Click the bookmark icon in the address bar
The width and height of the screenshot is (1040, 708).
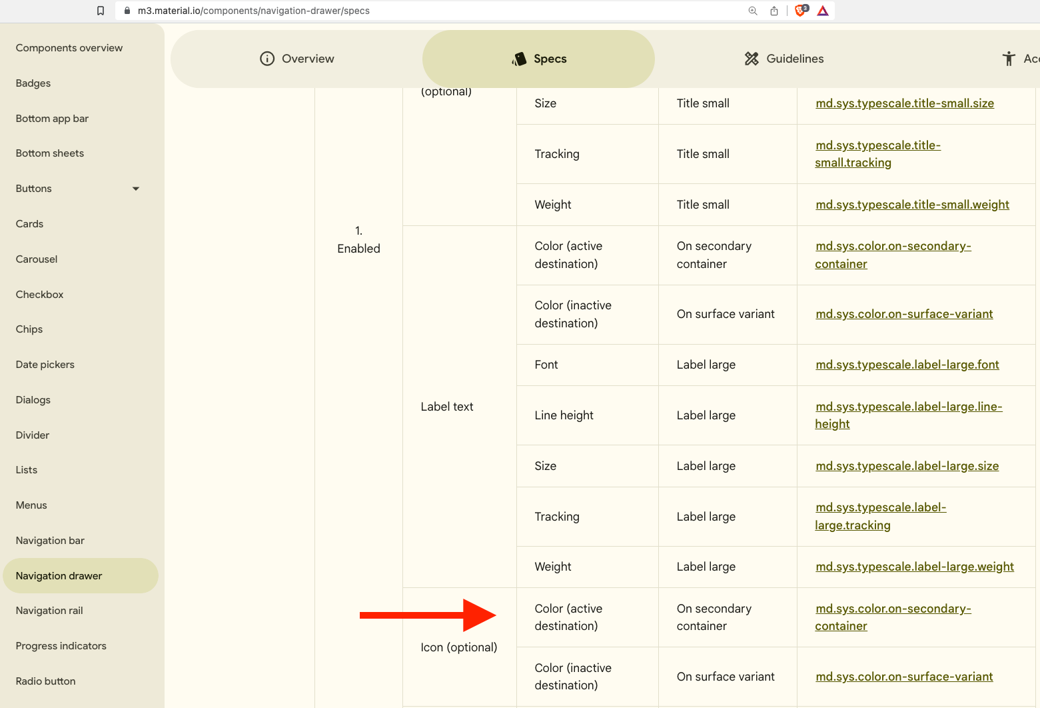pos(101,11)
